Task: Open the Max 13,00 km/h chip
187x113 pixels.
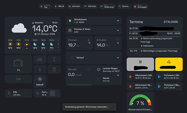Action: 107,6
